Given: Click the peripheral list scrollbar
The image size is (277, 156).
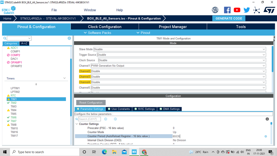Looking at the screenshot, I should point(71,87).
